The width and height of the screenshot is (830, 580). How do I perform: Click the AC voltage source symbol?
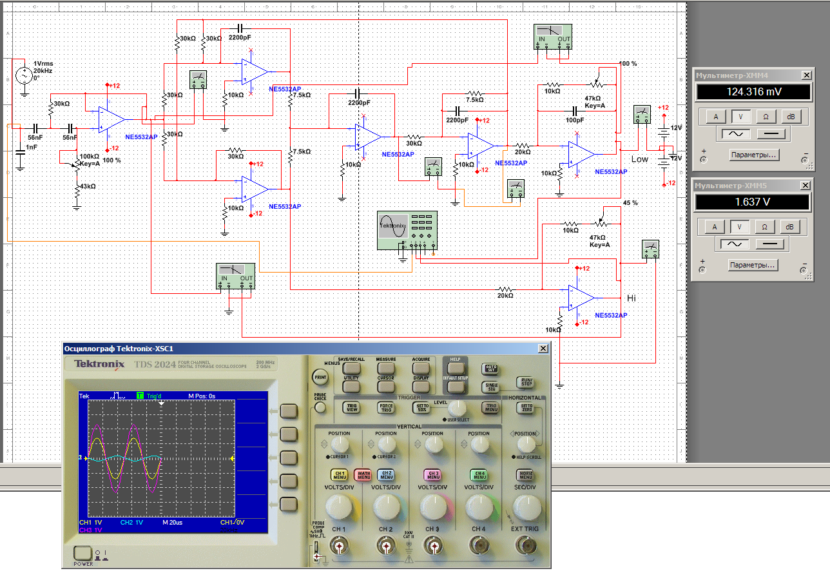(24, 76)
